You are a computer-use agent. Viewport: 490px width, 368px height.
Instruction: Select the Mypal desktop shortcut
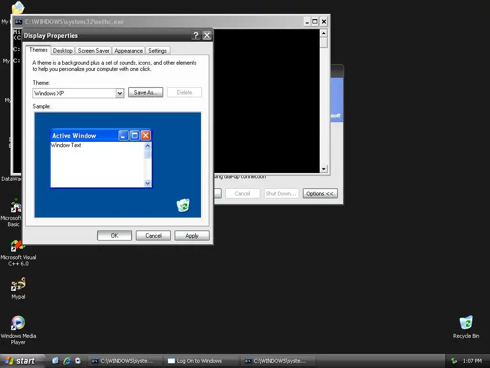(x=18, y=288)
